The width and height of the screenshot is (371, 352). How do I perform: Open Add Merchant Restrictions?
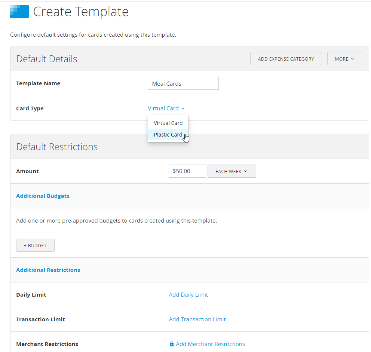(x=211, y=344)
